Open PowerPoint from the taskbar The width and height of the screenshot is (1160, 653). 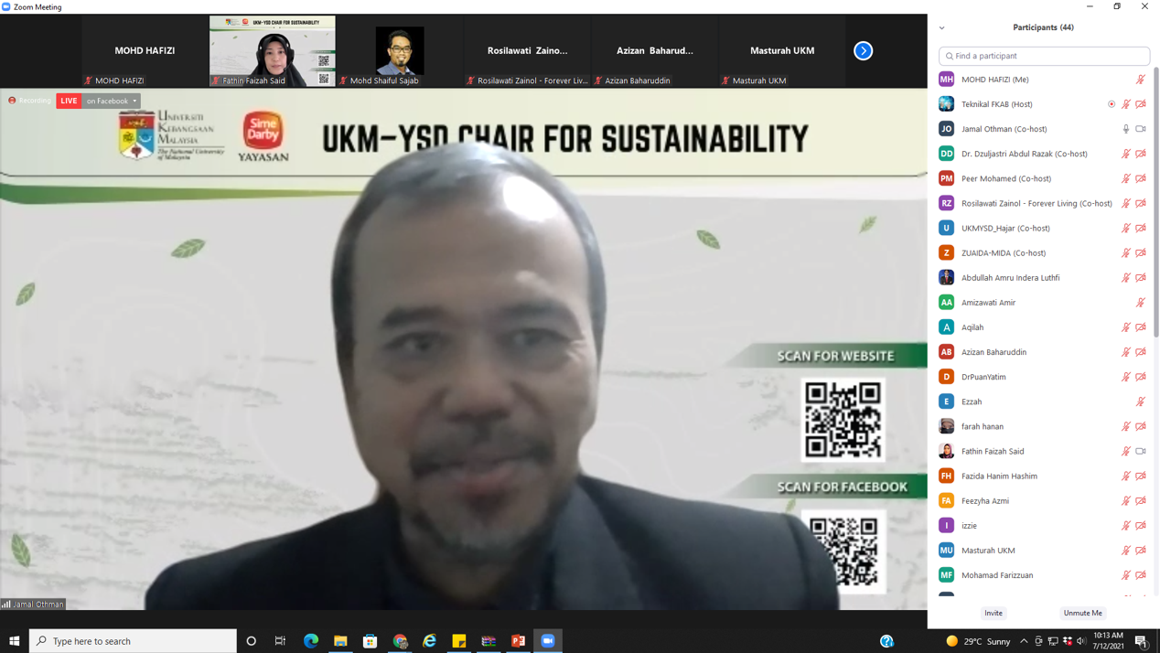(x=518, y=641)
